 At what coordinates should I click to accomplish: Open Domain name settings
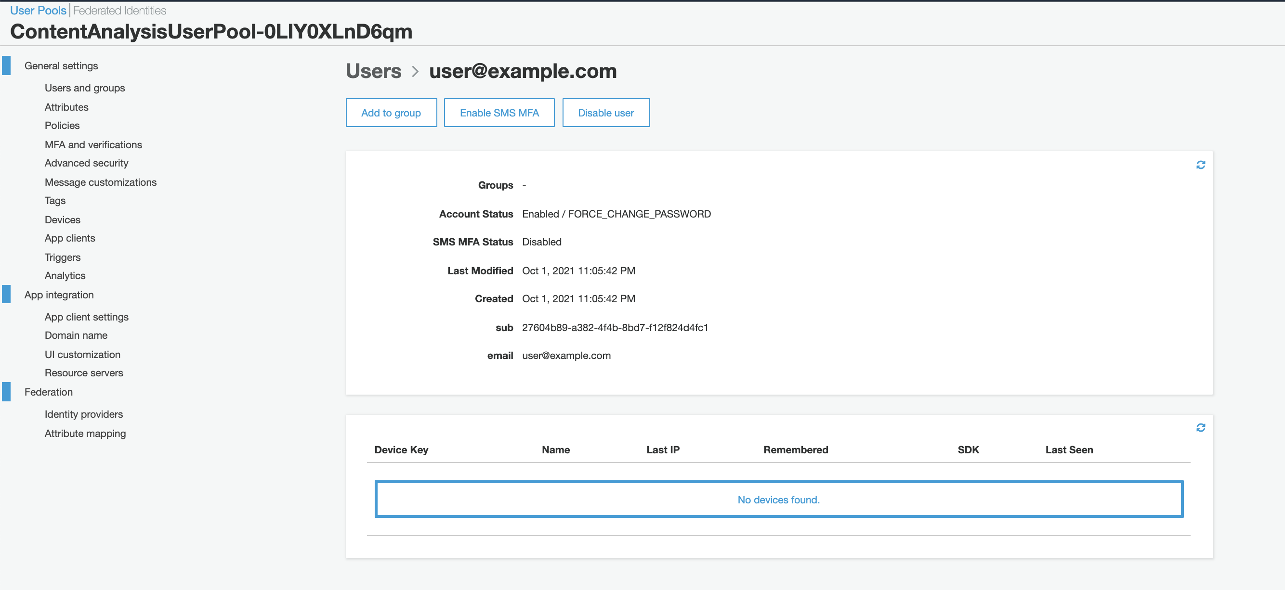[76, 335]
